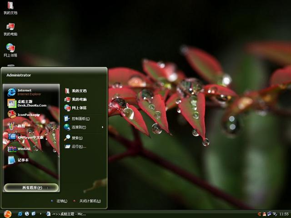Image resolution: width=291 pixels, height=218 pixels.
Task: Expand the 连接到 submenu arrow
Action: 102,127
